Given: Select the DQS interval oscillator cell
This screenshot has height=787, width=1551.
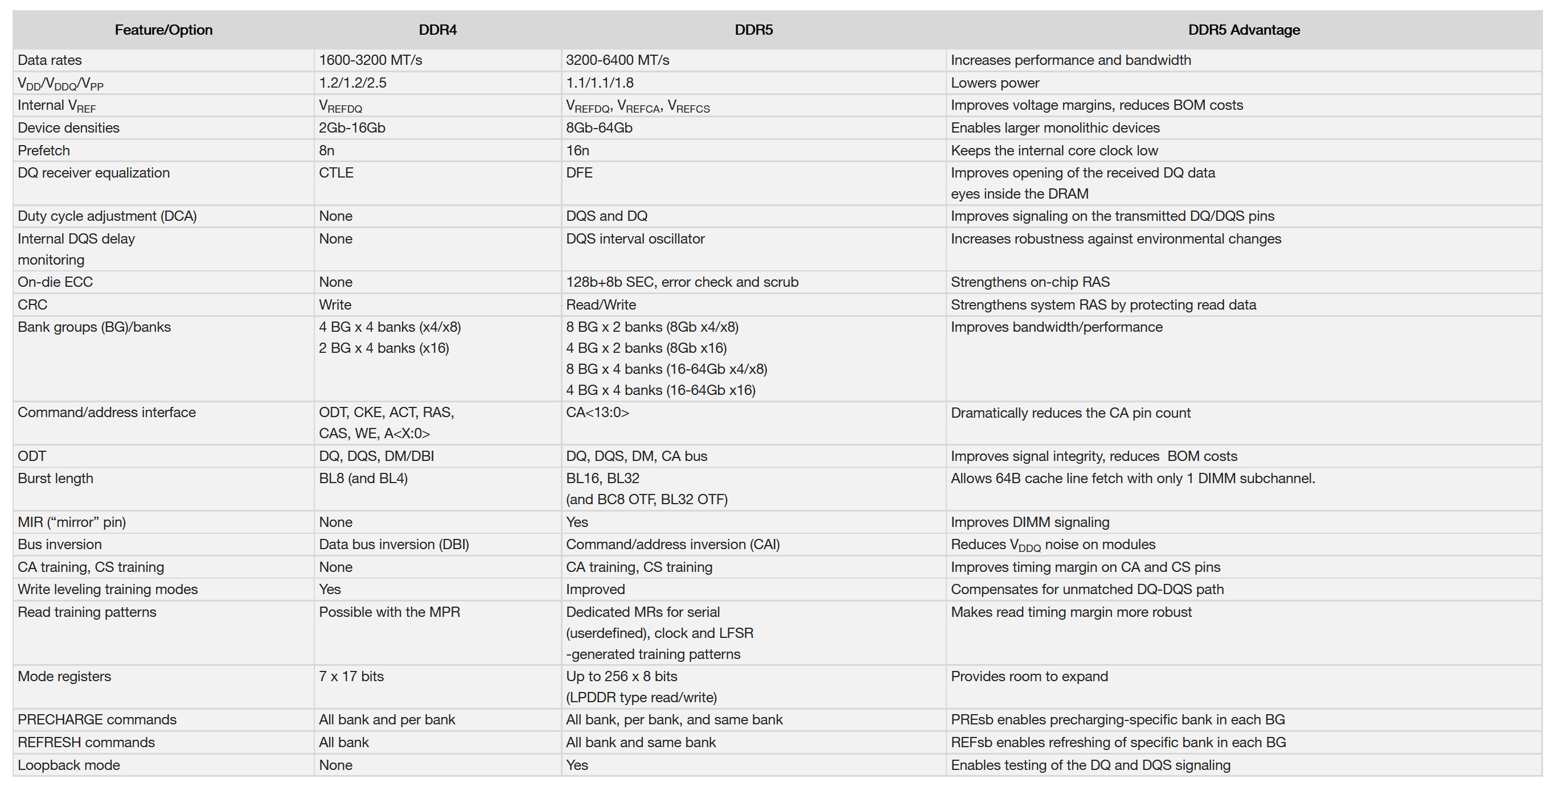Looking at the screenshot, I should click(x=635, y=239).
